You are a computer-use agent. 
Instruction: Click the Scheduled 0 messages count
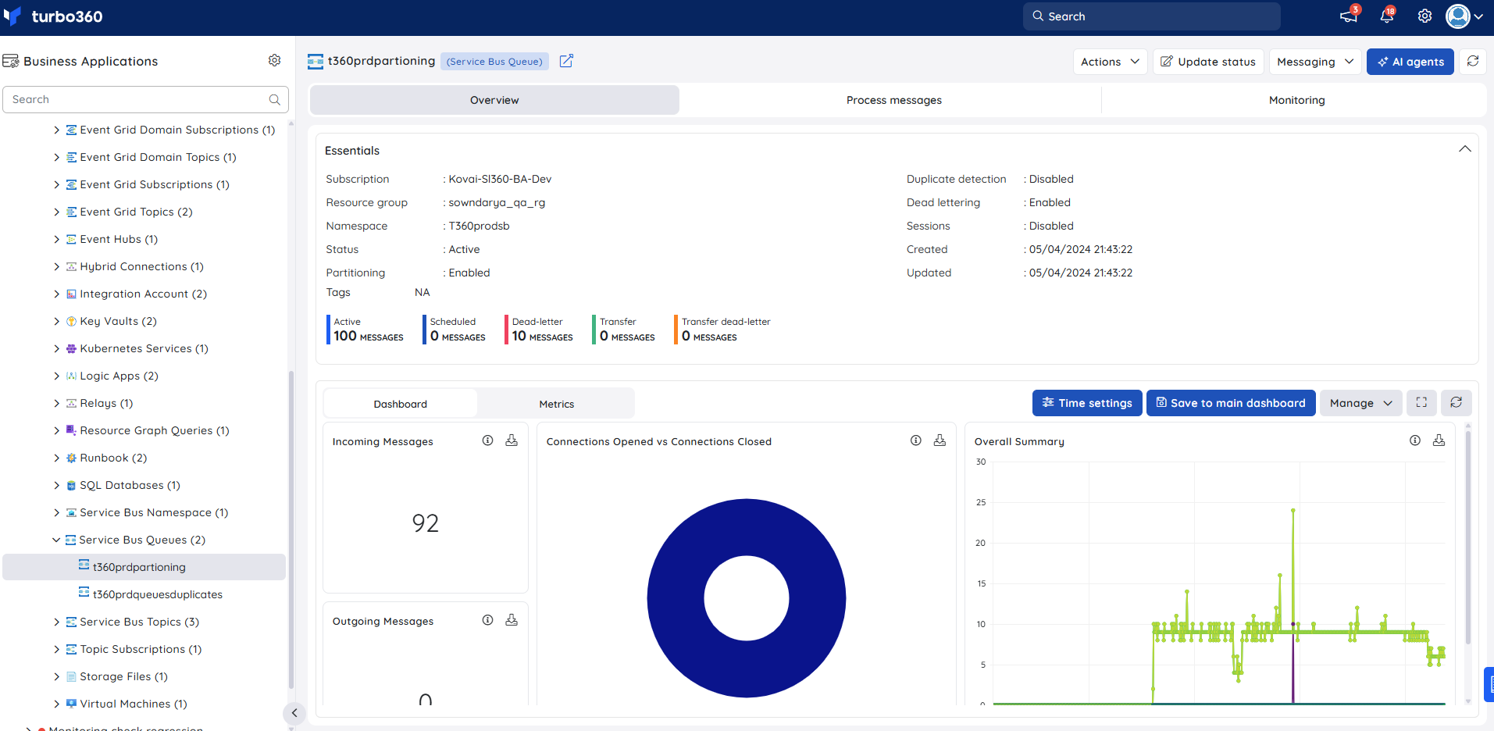pos(458,336)
